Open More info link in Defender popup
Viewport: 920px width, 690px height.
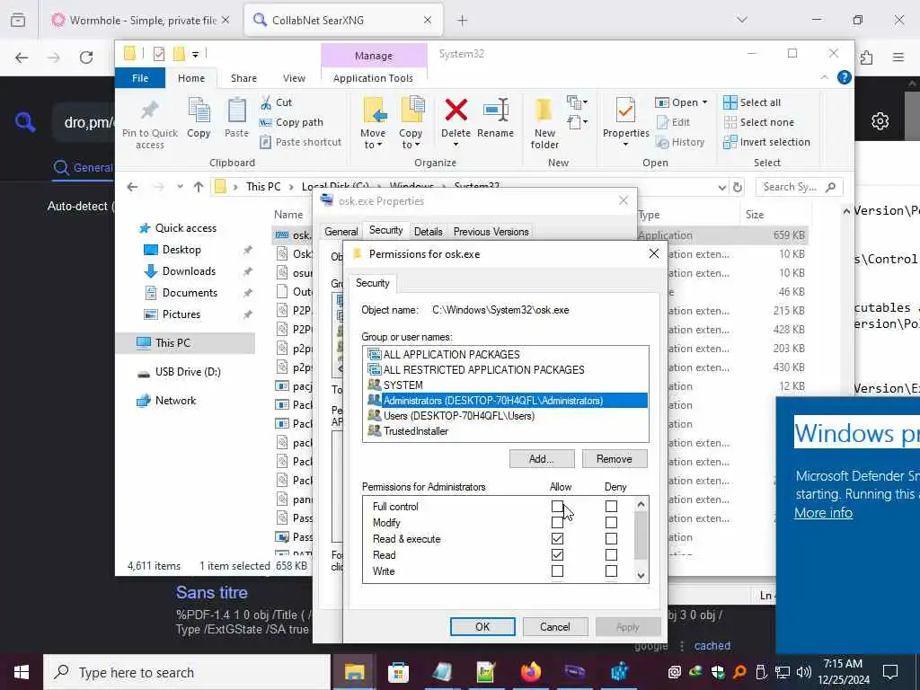(x=823, y=513)
